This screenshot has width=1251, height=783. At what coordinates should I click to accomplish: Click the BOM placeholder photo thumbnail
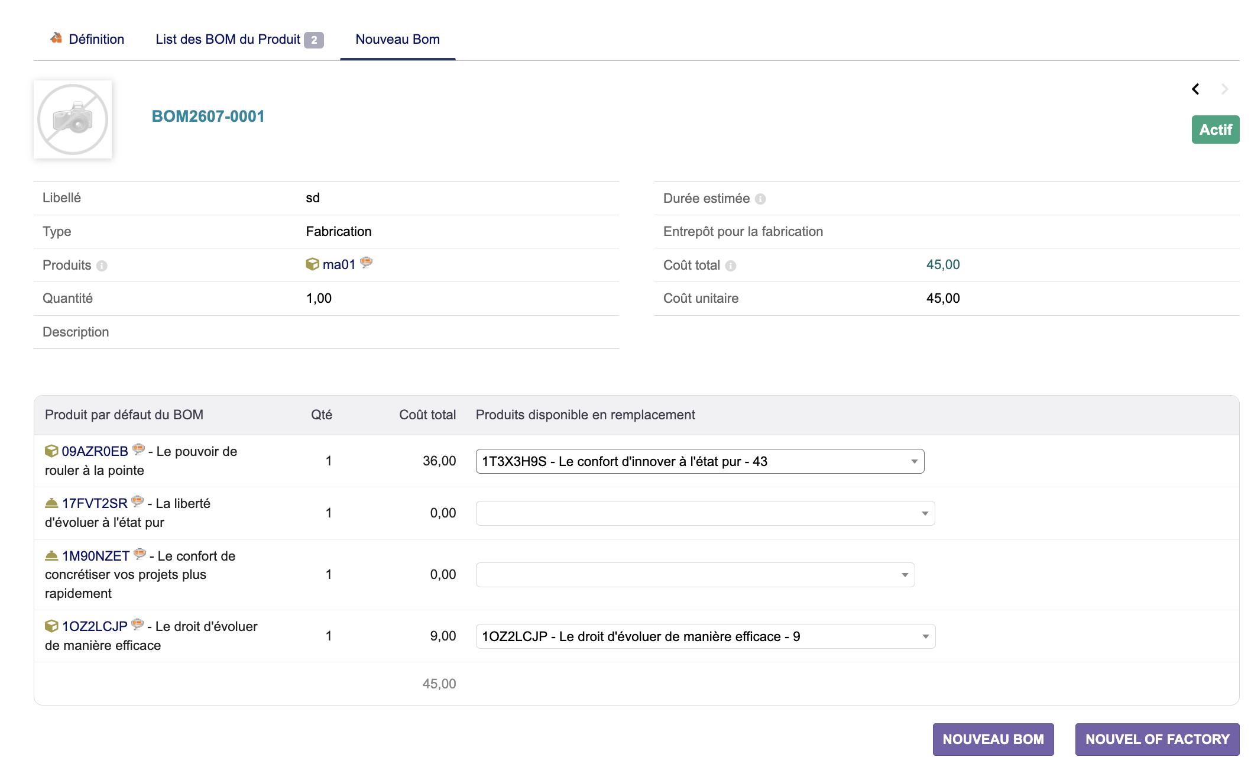[x=73, y=119]
